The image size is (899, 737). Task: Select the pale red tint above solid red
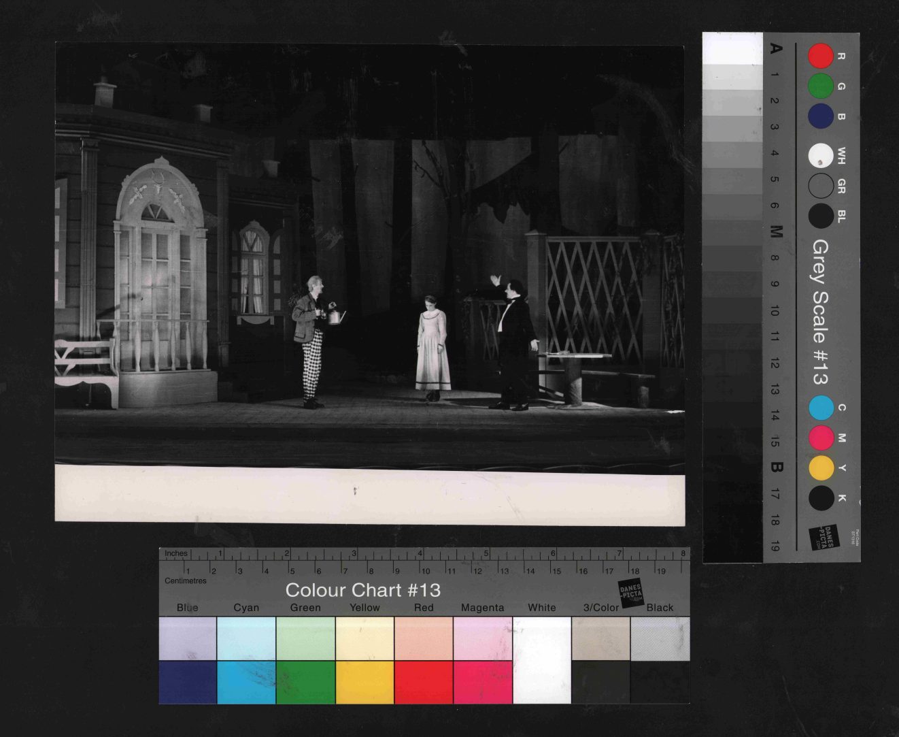(x=423, y=638)
